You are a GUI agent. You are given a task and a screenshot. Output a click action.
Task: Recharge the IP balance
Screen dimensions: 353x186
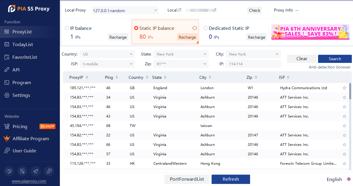click(118, 37)
